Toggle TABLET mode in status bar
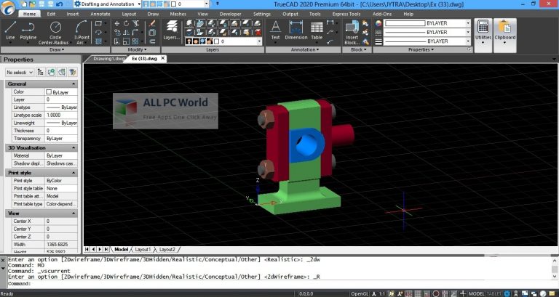 tap(496, 293)
